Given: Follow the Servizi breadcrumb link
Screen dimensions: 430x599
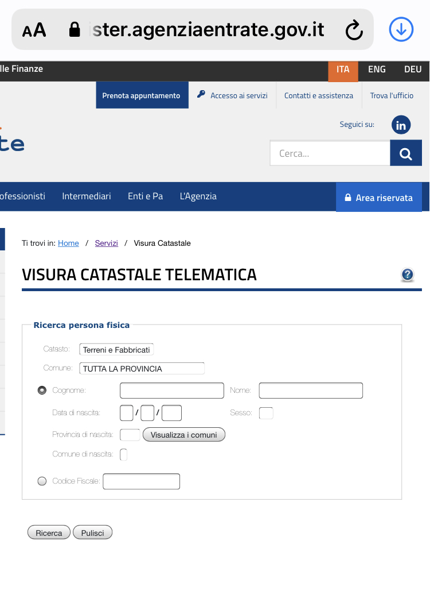Looking at the screenshot, I should 107,243.
